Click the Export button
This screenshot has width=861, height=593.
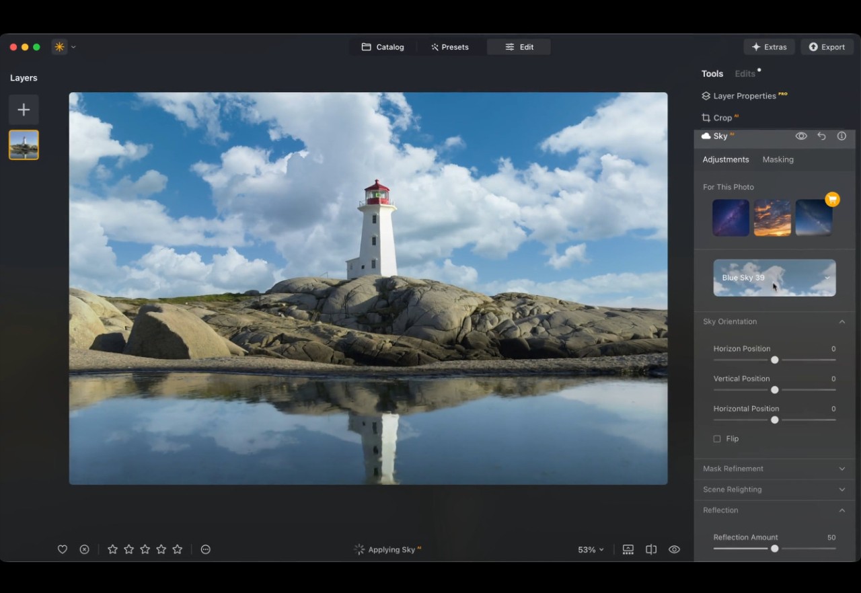point(827,47)
